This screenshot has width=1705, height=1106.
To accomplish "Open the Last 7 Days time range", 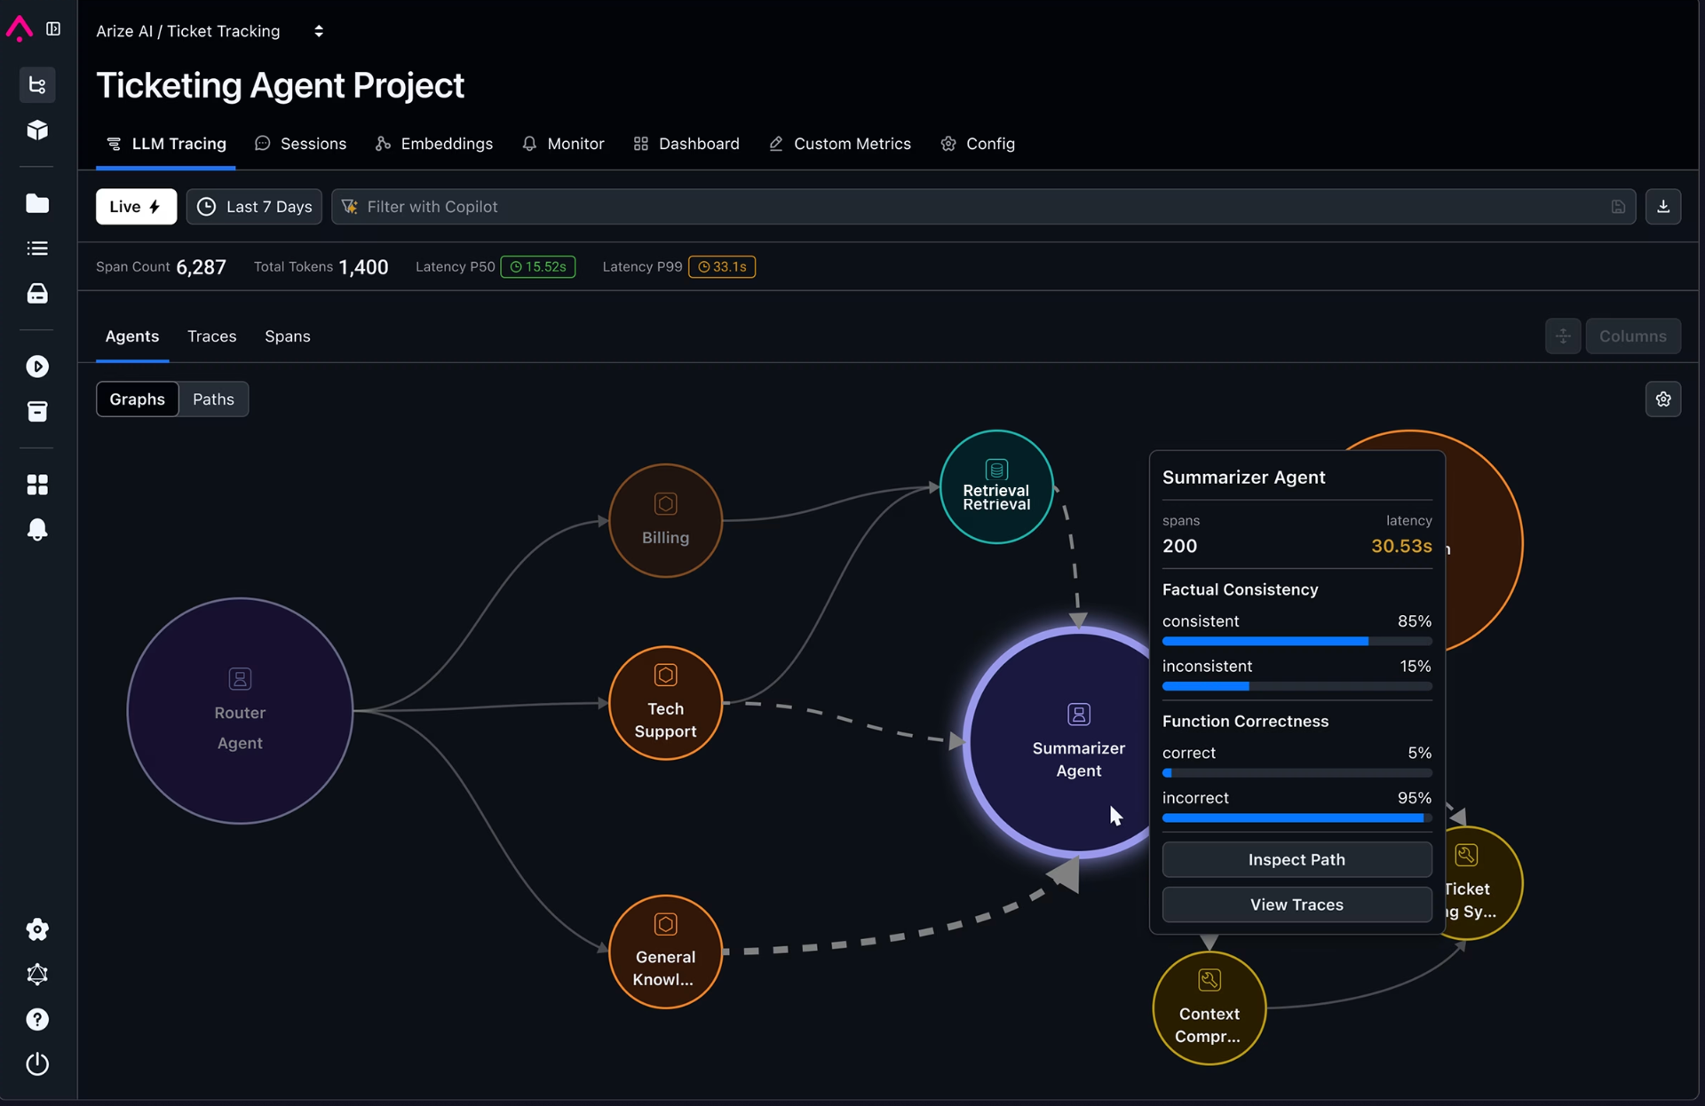I will pos(255,207).
